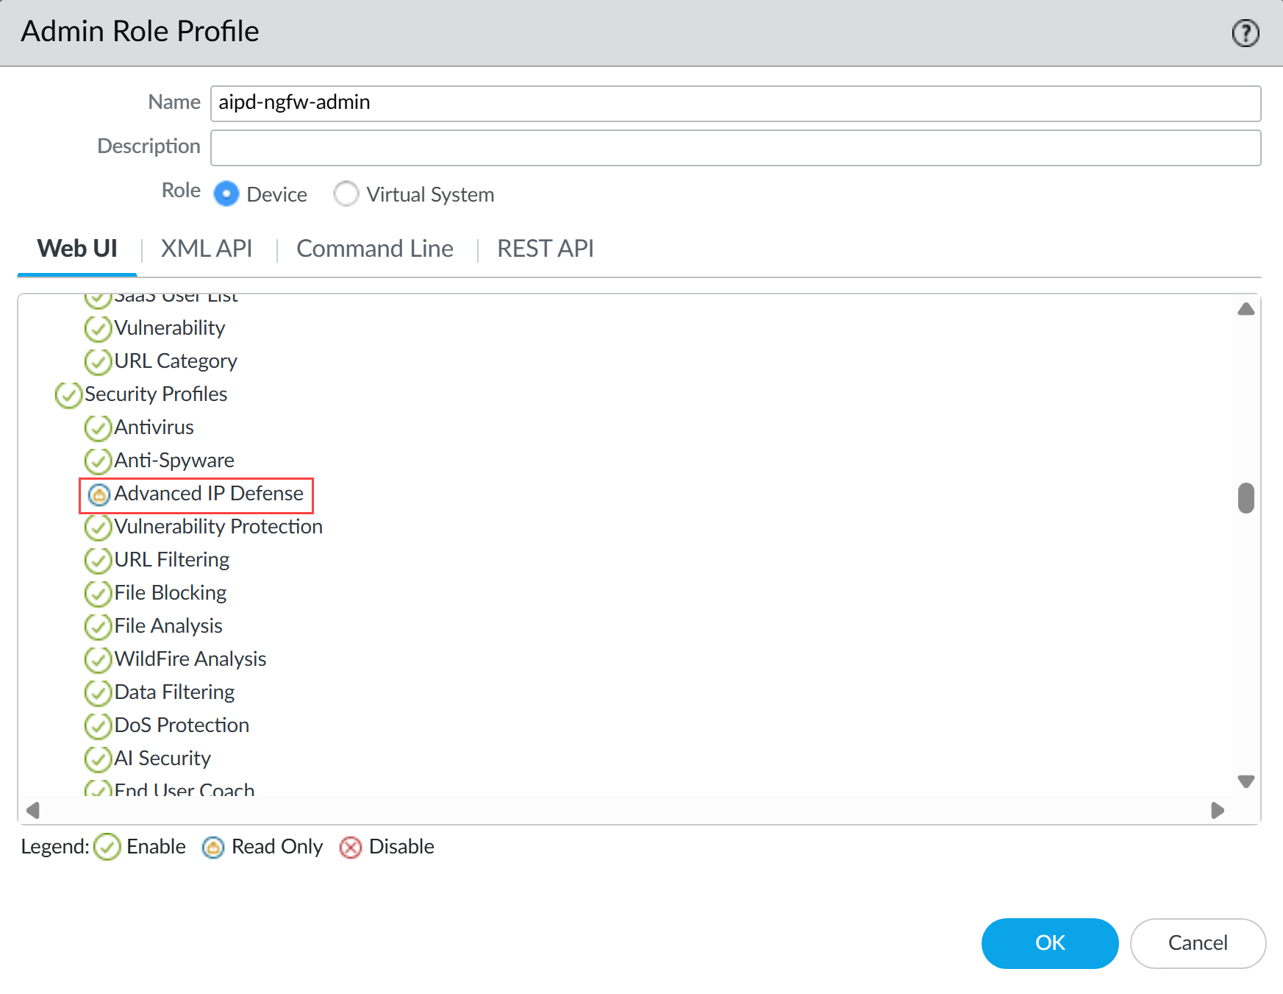Toggle the DoS Protection permission icon
Viewport: 1283px width, 994px height.
click(98, 726)
